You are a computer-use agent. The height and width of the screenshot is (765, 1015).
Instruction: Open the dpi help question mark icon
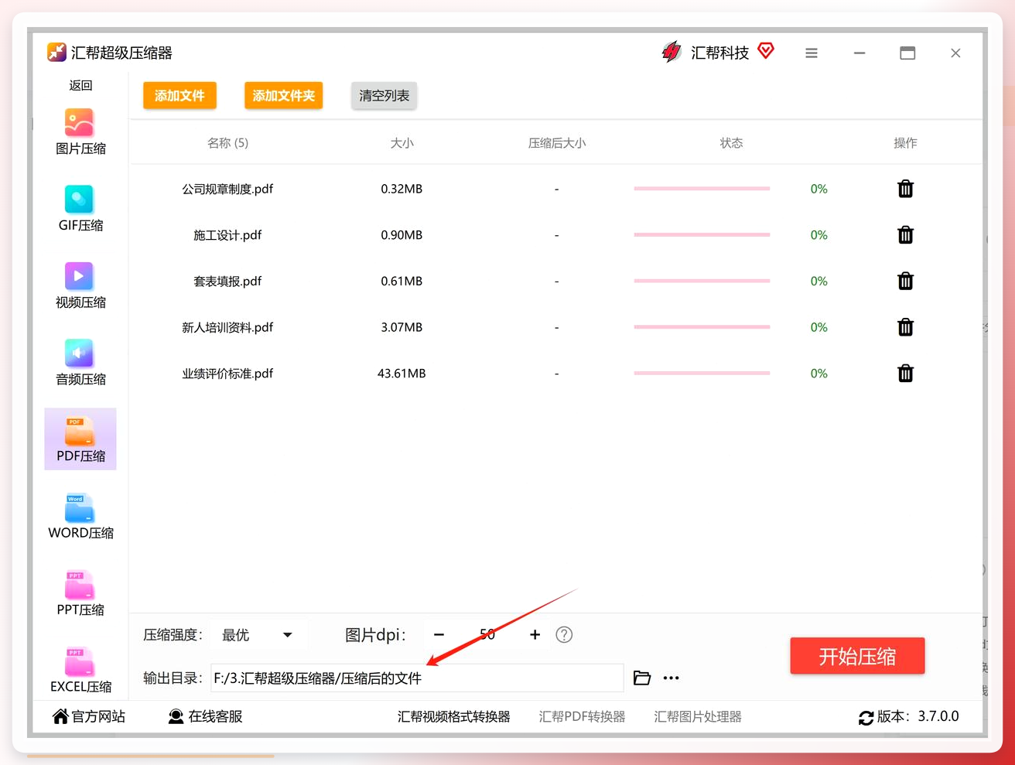tap(564, 635)
